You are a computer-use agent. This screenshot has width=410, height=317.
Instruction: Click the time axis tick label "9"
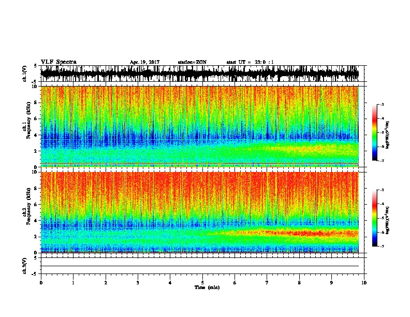331,283
